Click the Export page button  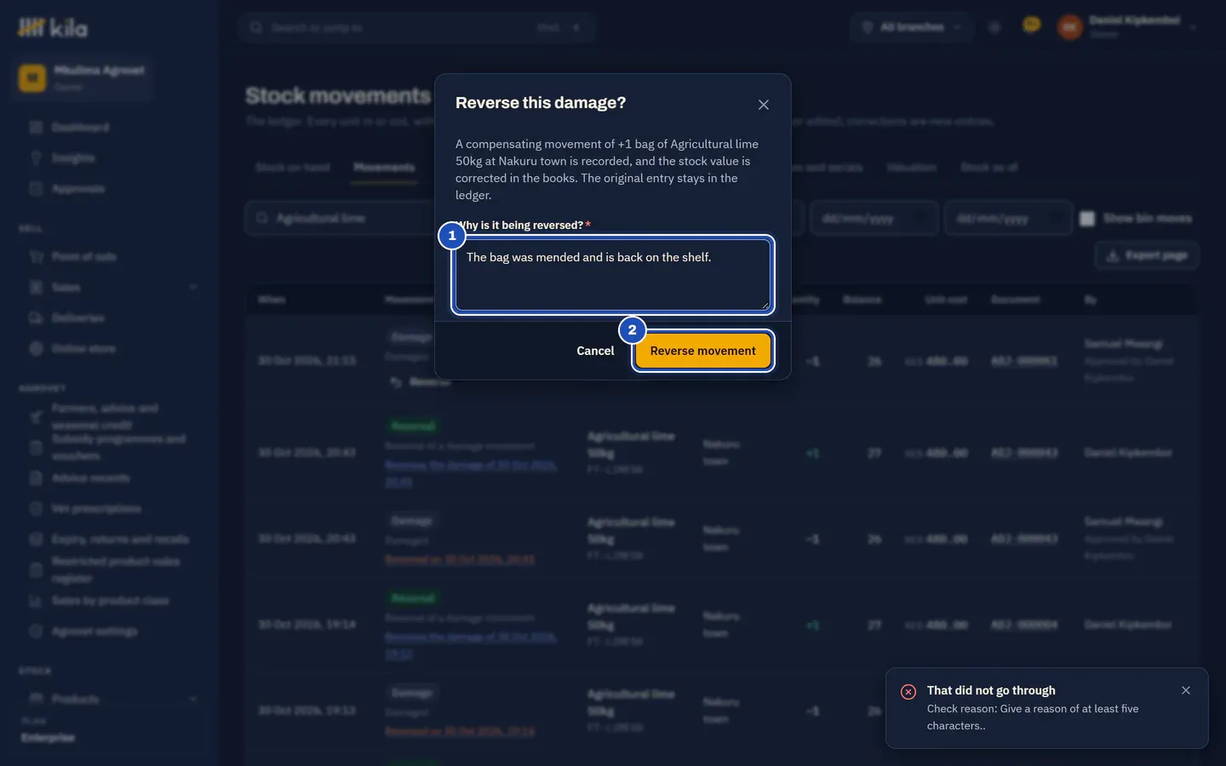[x=1147, y=255]
